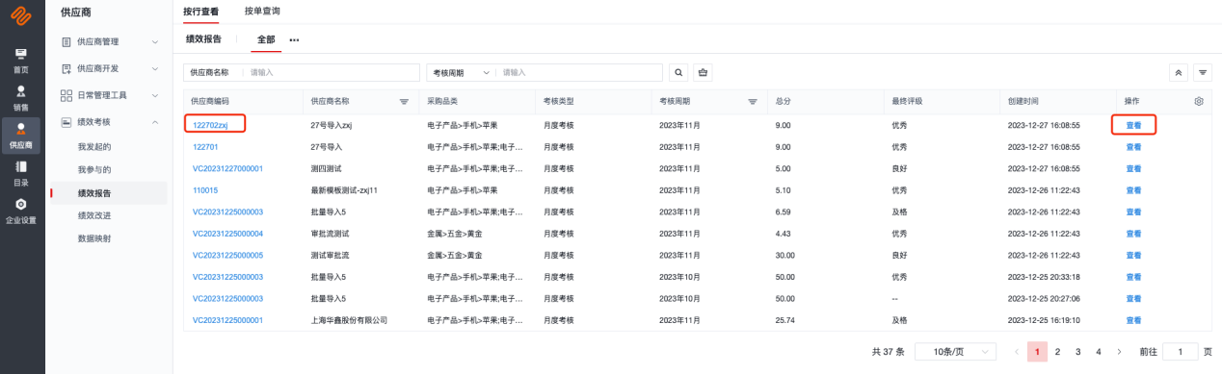Click the orange app logo at top-left

tap(21, 16)
